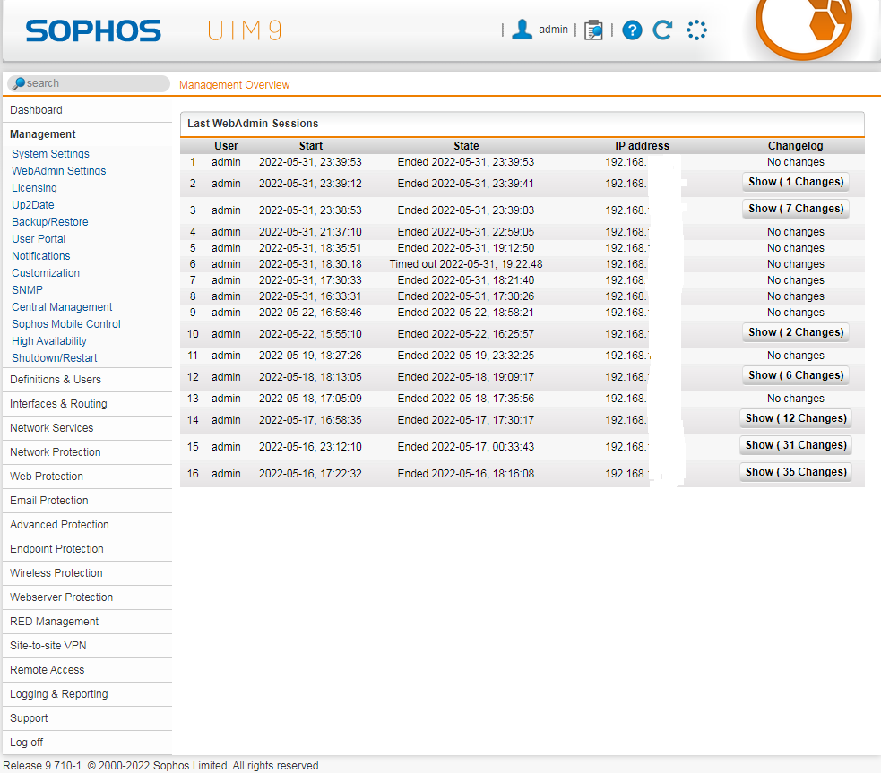The height and width of the screenshot is (773, 881).
Task: Open the Dashboard menu item
Action: (37, 110)
